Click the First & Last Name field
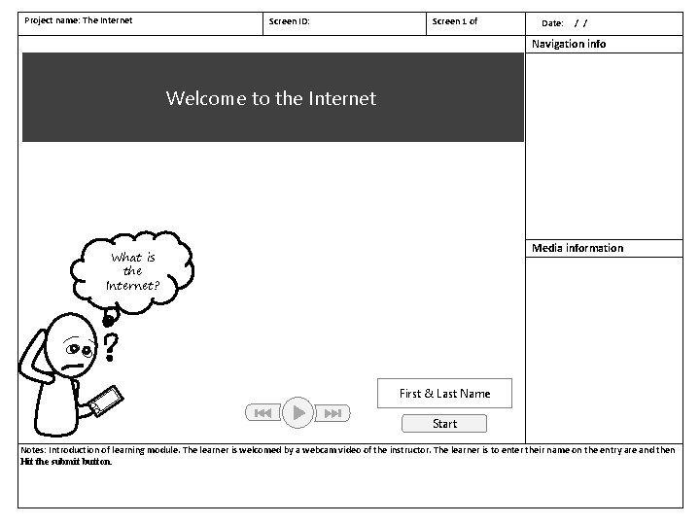This screenshot has height=525, width=700. [444, 394]
